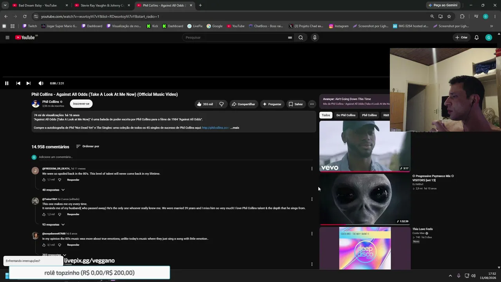The height and width of the screenshot is (282, 501).
Task: Open the Phil Collins channel avatar
Action: click(x=36, y=104)
